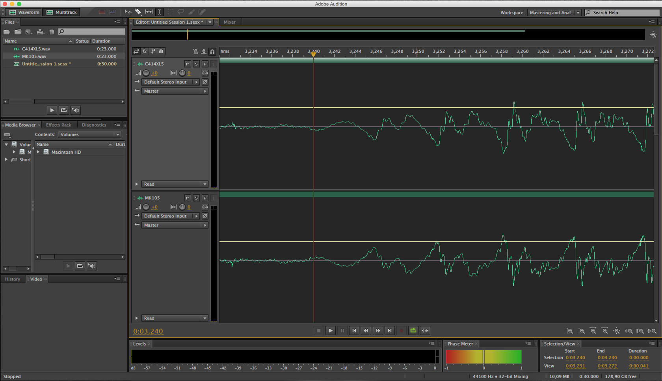662x381 pixels.
Task: Open the Workspace dropdown
Action: (554, 13)
